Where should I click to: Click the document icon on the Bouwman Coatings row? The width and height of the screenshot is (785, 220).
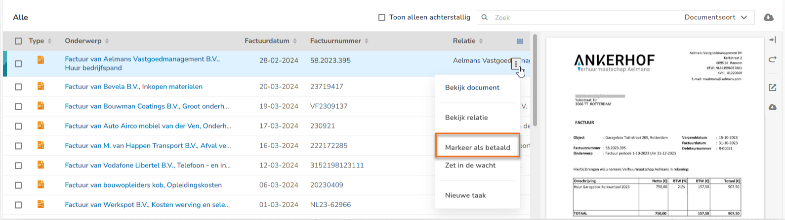click(x=41, y=106)
